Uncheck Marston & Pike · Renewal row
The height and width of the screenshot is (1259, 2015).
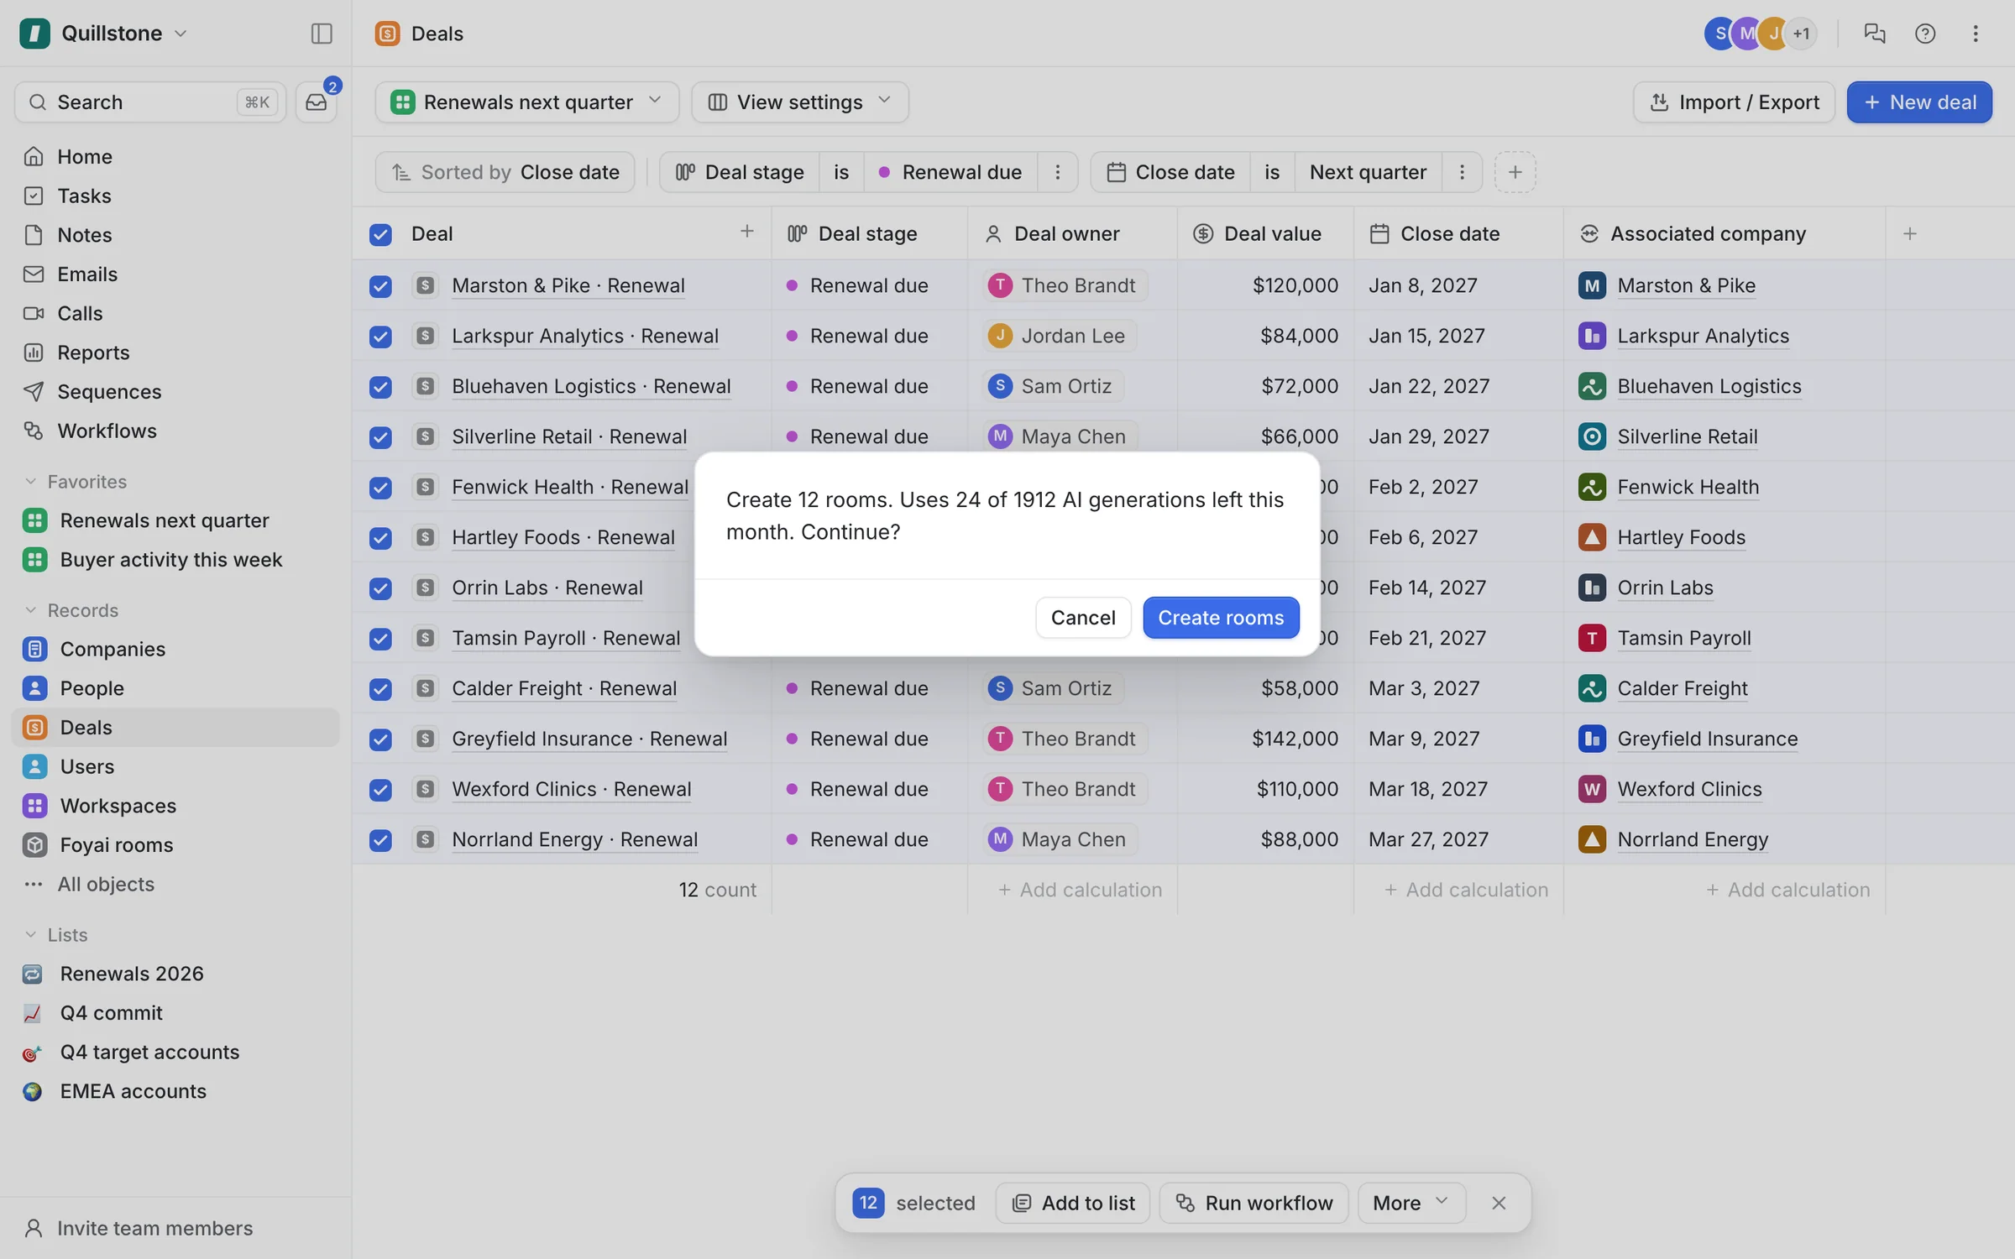380,286
